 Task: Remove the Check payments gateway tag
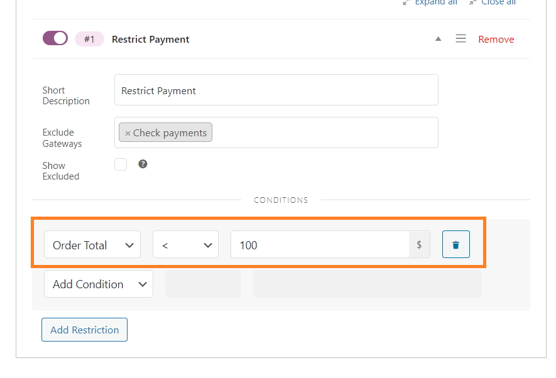tap(128, 134)
